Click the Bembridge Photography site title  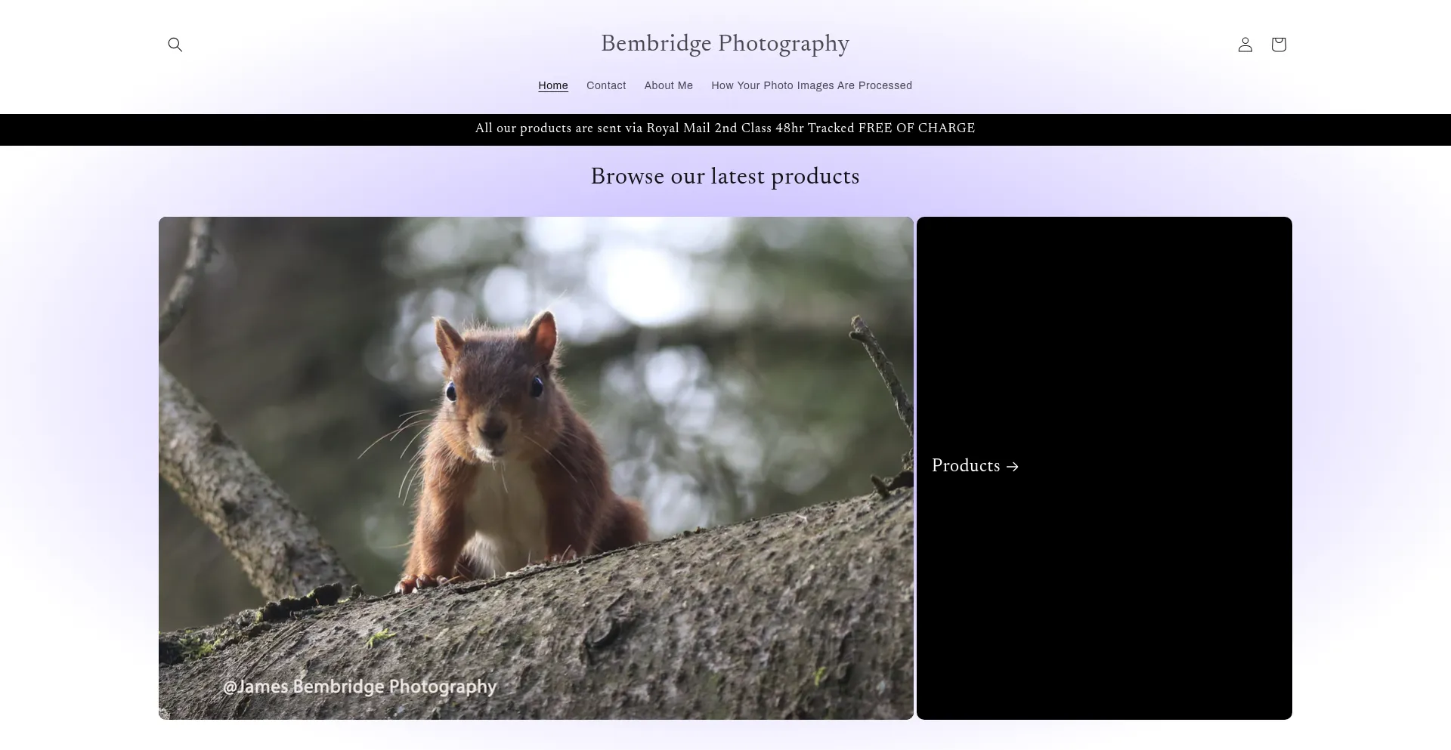725,44
